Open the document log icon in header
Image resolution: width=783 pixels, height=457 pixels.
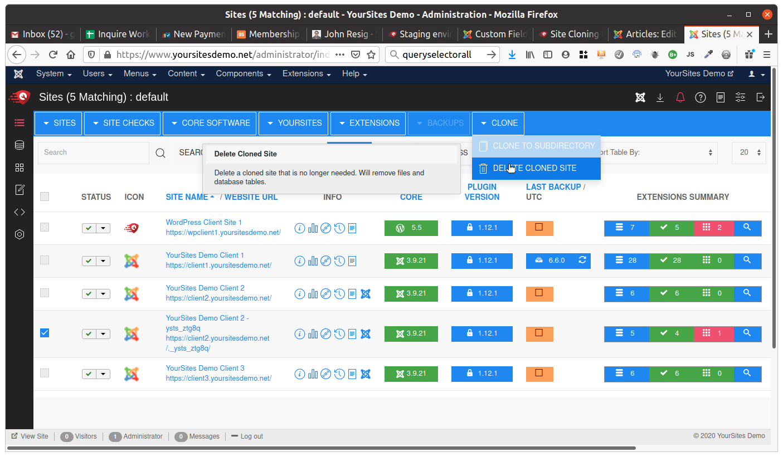721,97
